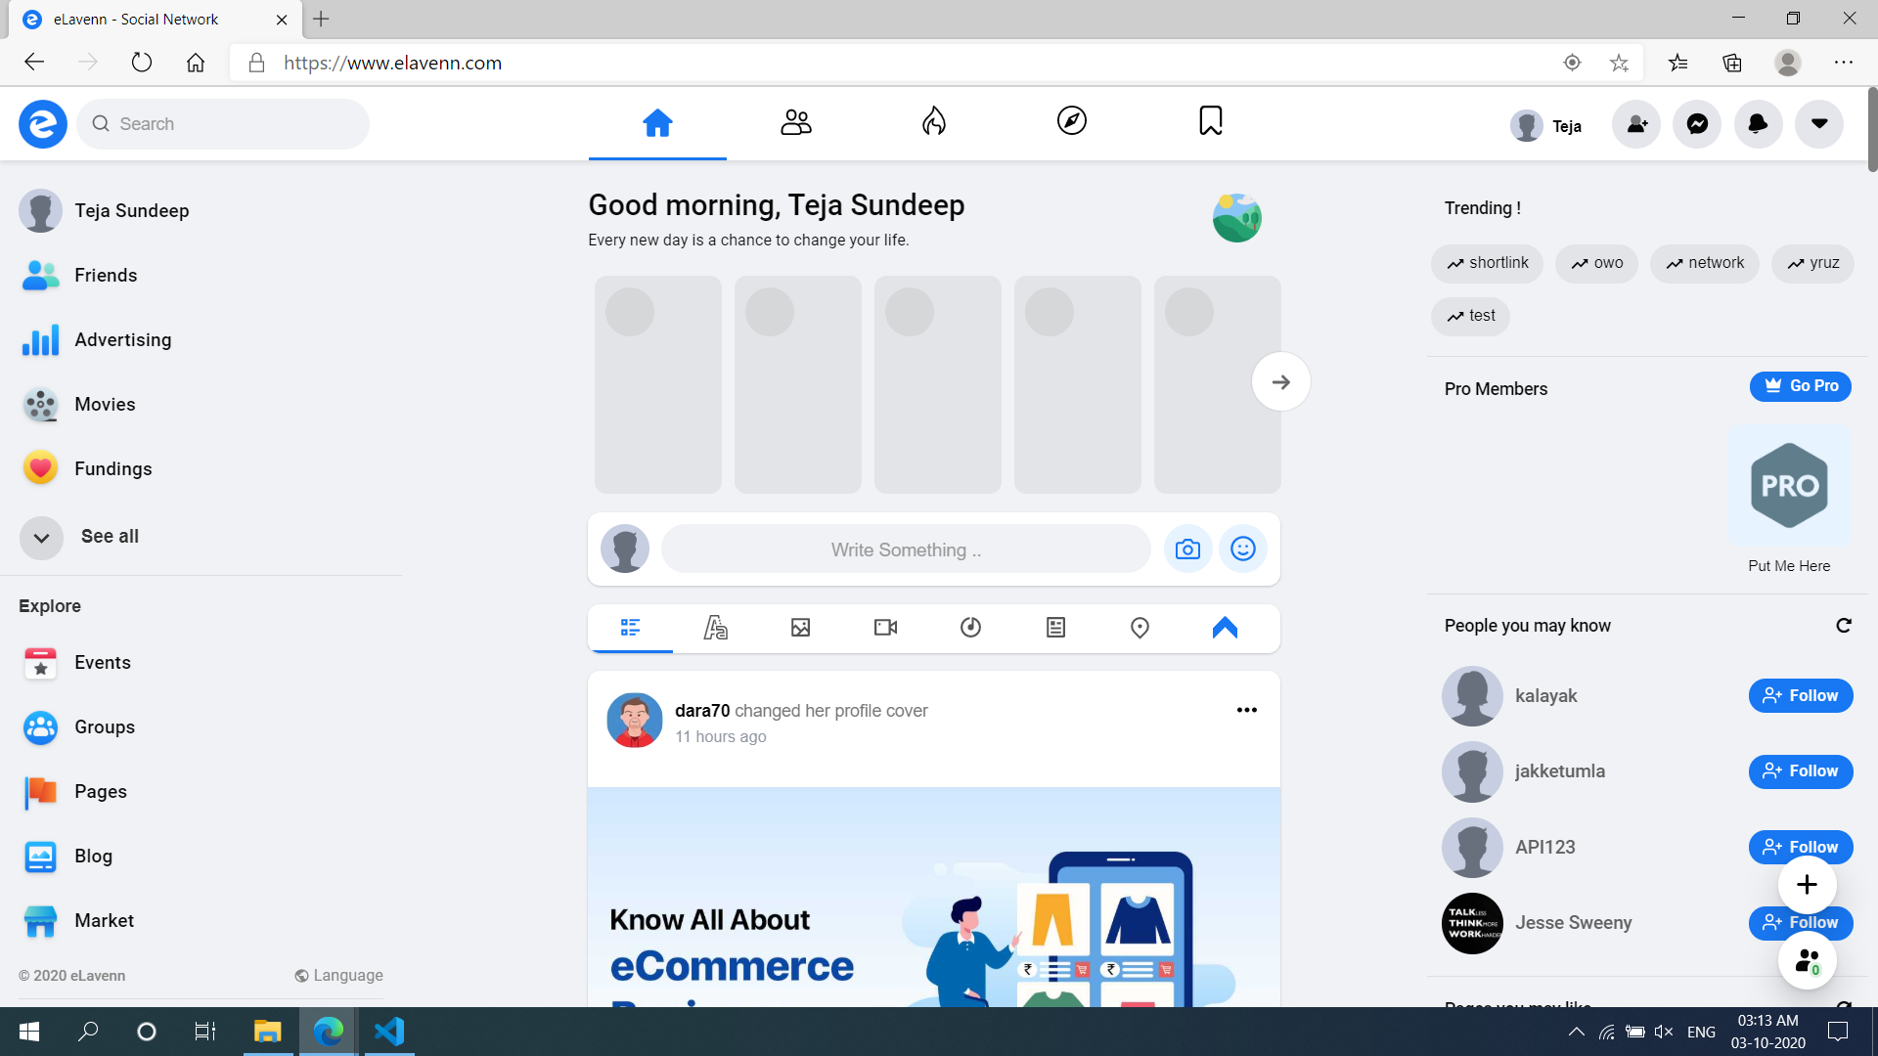Open account dropdown arrow in header
The height and width of the screenshot is (1056, 1878).
click(x=1819, y=124)
